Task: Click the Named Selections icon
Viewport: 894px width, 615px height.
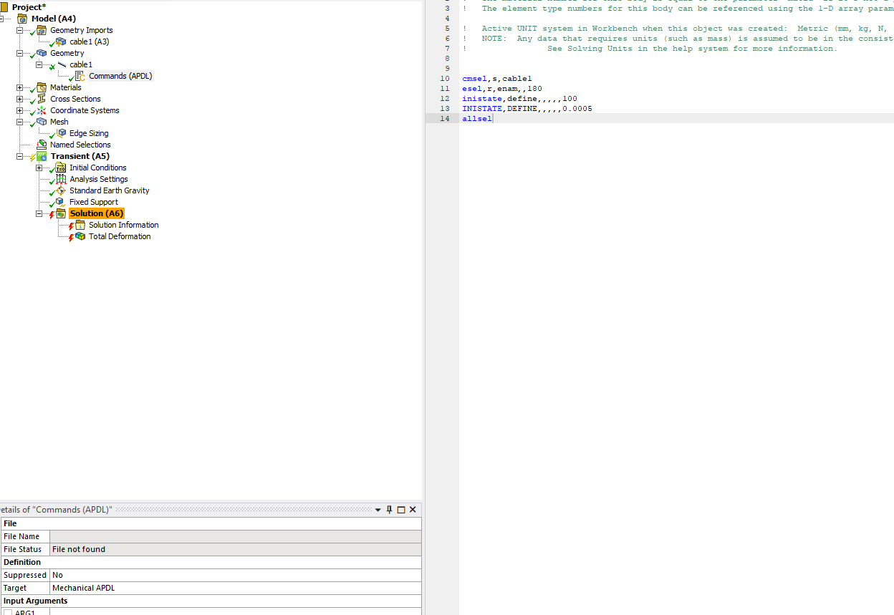Action: [x=42, y=145]
